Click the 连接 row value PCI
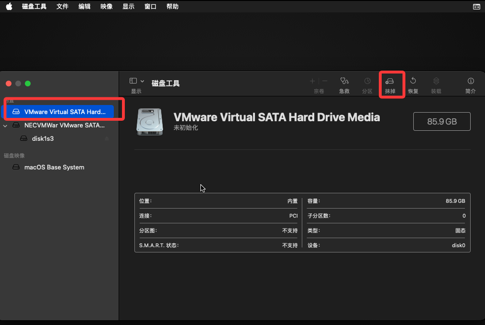This screenshot has height=325, width=485. [293, 216]
